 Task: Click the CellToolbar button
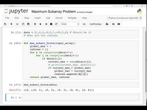pos(96,24)
